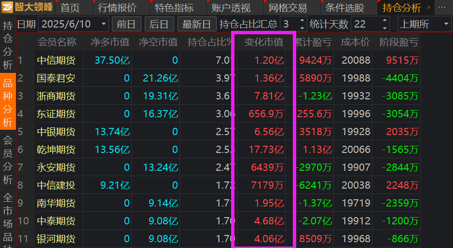Open the 条件选股 tab
453x248 pixels.
pyautogui.click(x=344, y=8)
